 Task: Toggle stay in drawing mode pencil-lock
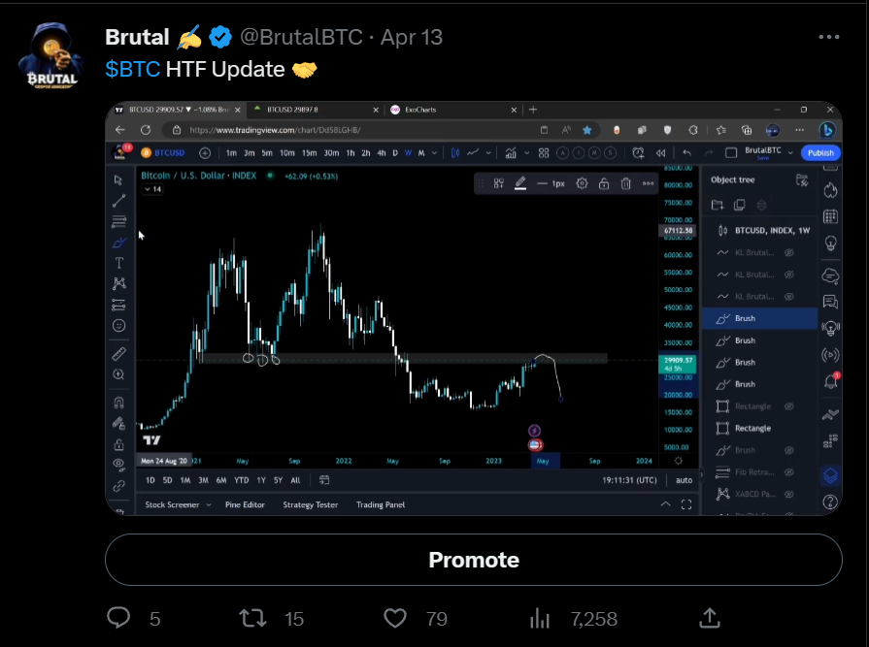(118, 423)
